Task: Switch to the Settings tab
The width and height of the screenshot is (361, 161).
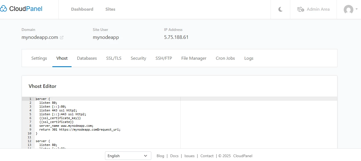Action: [x=39, y=58]
